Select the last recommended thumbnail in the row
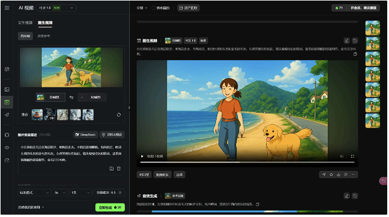Image resolution: width=389 pixels, height=217 pixels. pos(88,115)
